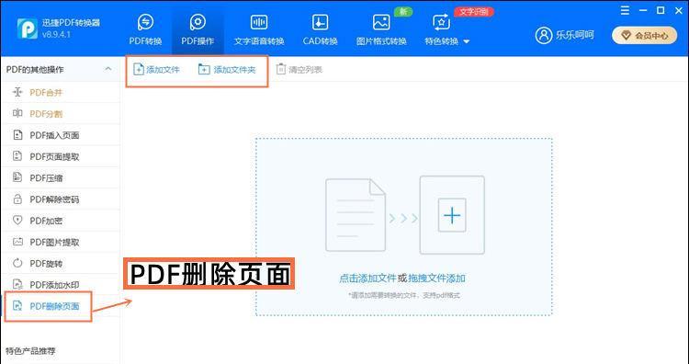Click the PDF删除页面 icon
The width and height of the screenshot is (689, 364).
[17, 306]
